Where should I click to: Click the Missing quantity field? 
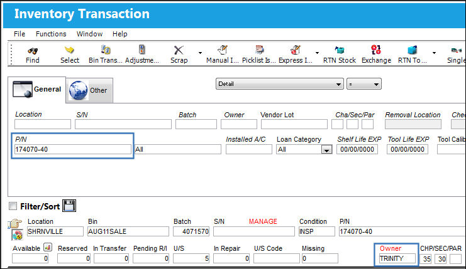[x=319, y=258]
